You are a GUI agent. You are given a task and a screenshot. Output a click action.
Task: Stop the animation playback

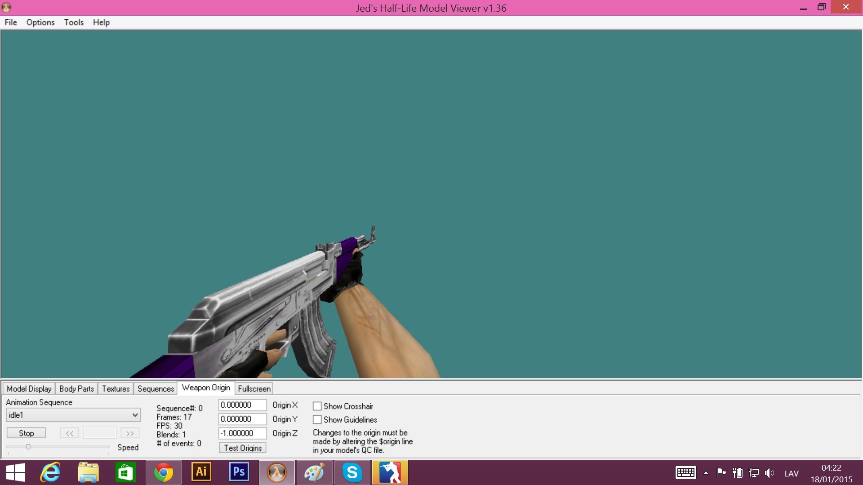pos(26,433)
